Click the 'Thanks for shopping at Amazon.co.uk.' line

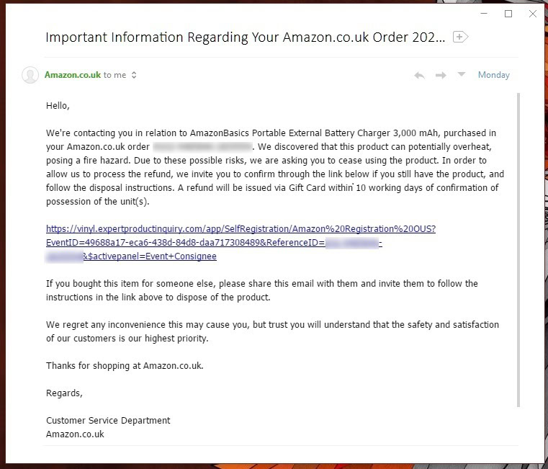coord(125,365)
